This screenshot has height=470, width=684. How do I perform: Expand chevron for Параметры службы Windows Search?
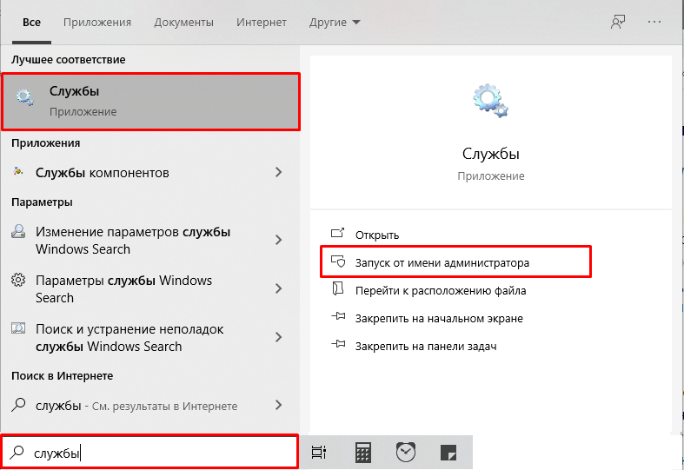click(x=279, y=288)
